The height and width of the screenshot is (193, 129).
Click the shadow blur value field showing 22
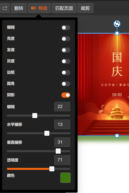(62, 107)
